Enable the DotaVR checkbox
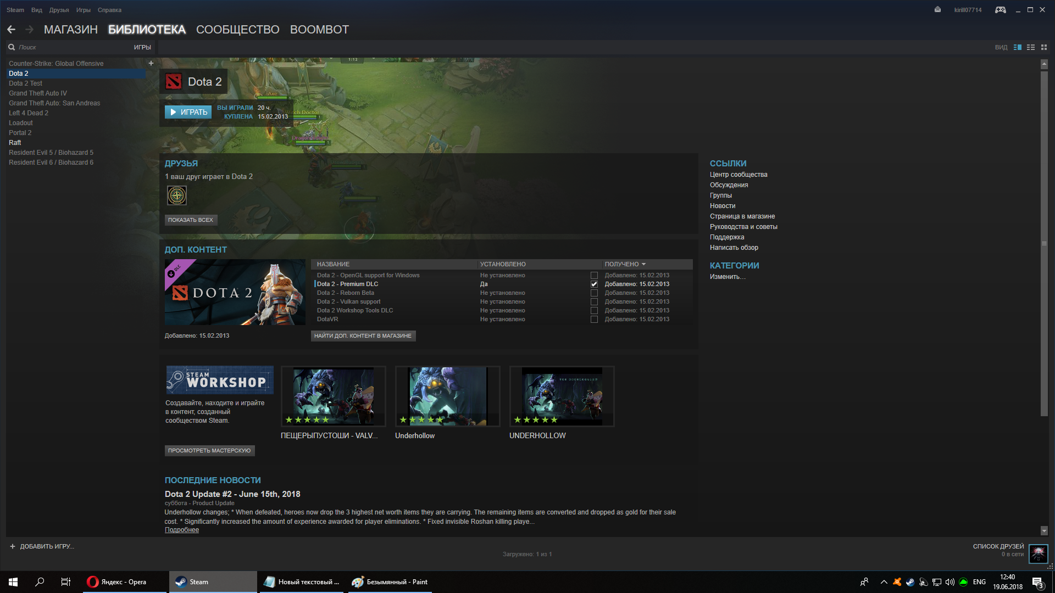1055x593 pixels. point(594,320)
